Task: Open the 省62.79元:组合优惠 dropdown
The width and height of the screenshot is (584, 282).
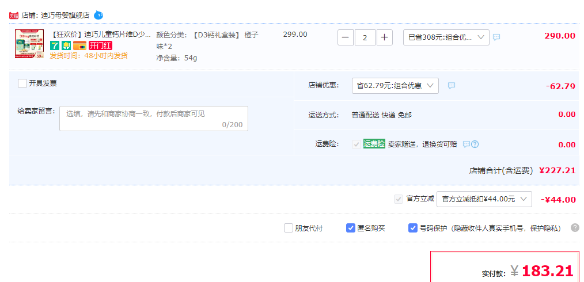Action: tap(395, 86)
